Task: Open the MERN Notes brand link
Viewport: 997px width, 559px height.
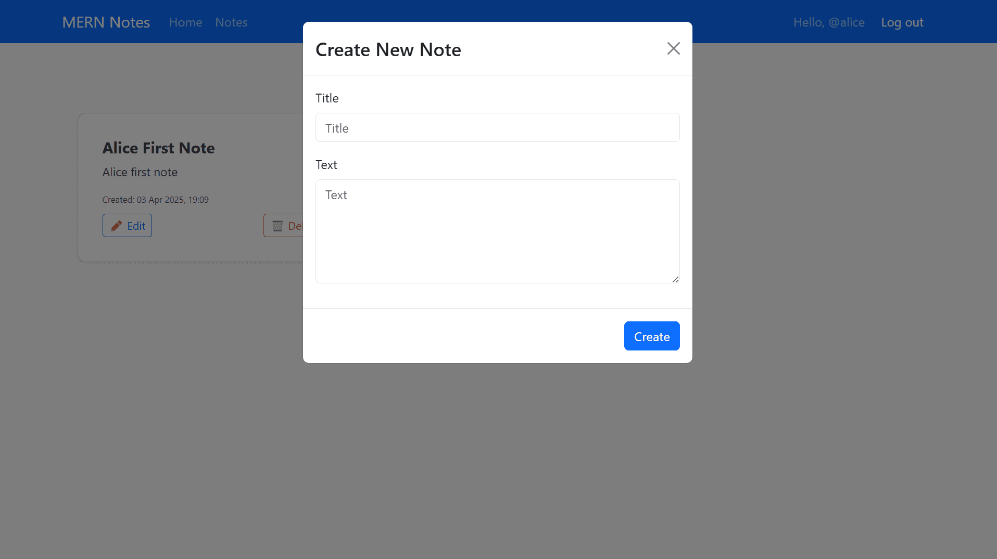Action: [x=106, y=22]
